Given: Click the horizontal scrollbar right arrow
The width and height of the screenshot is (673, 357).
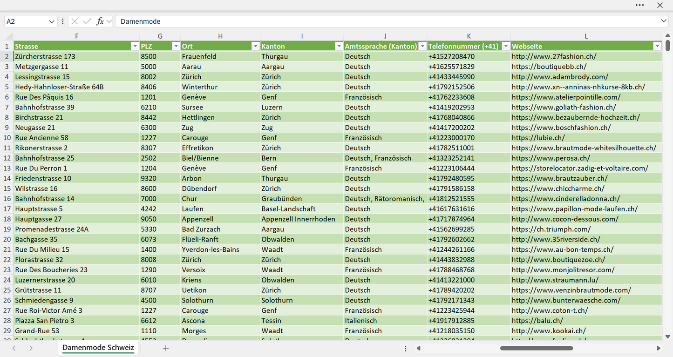Looking at the screenshot, I should coord(658,348).
